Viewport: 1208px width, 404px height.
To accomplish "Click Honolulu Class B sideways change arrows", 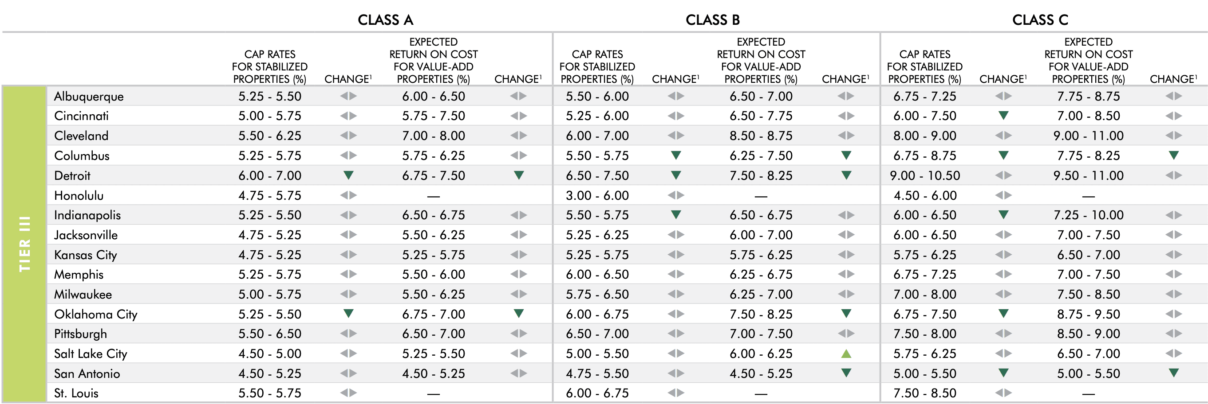I will (676, 195).
